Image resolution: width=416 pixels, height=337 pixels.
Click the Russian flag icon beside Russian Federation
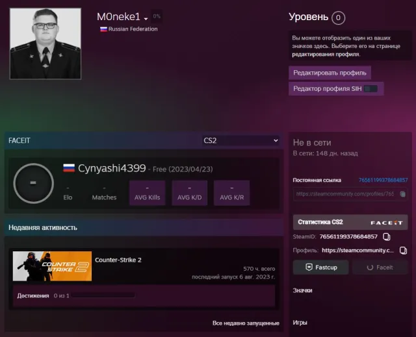pyautogui.click(x=103, y=29)
